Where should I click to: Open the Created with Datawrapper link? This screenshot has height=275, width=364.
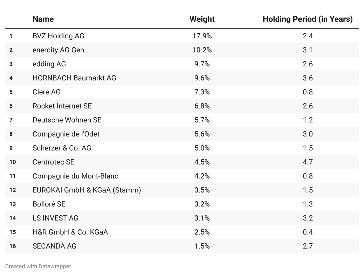point(38,266)
